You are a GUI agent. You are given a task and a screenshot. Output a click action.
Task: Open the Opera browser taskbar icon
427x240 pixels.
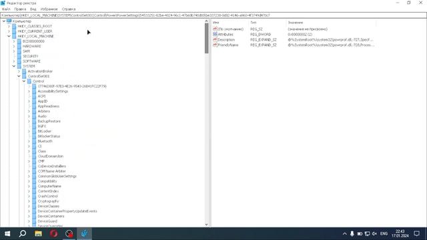coord(53,234)
